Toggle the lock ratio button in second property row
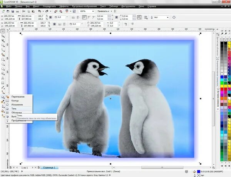Screen dimensions: 231x177 54,24
